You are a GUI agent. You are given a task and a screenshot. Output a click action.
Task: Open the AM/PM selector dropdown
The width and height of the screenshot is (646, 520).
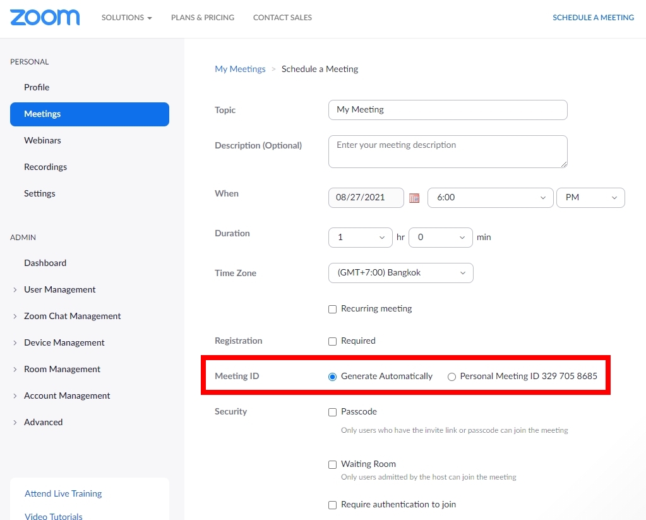(x=590, y=198)
